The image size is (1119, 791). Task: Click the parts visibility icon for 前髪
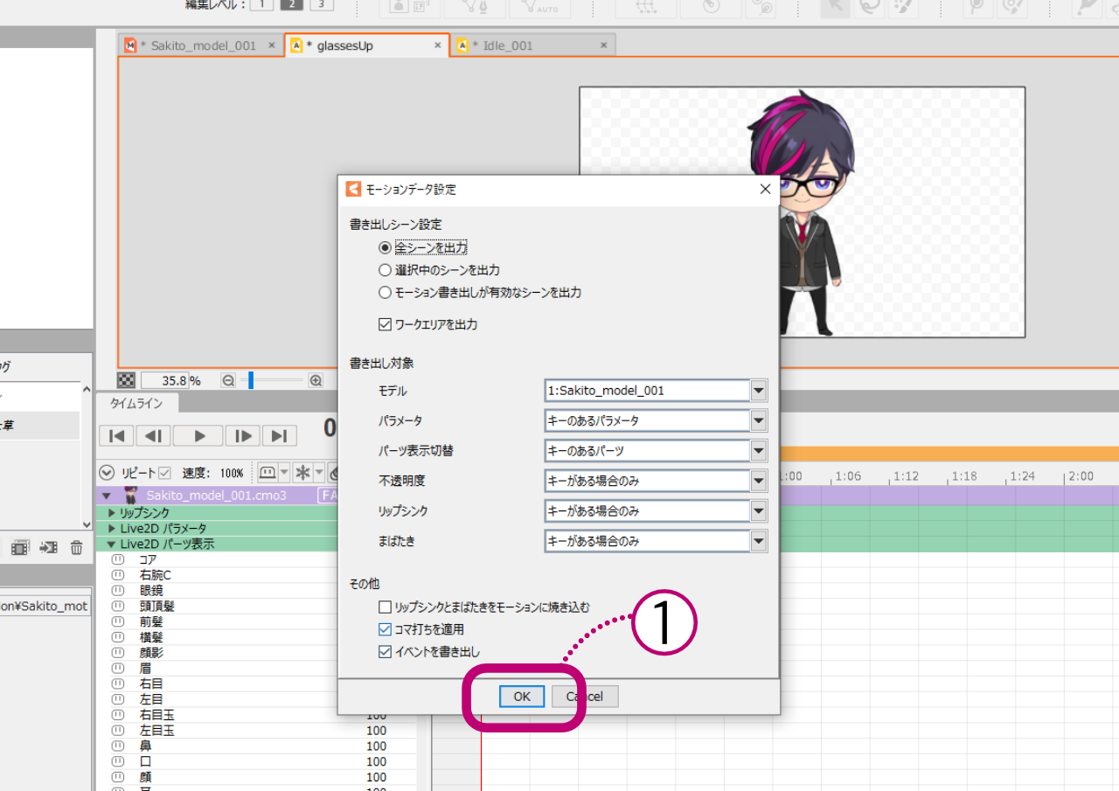[118, 621]
